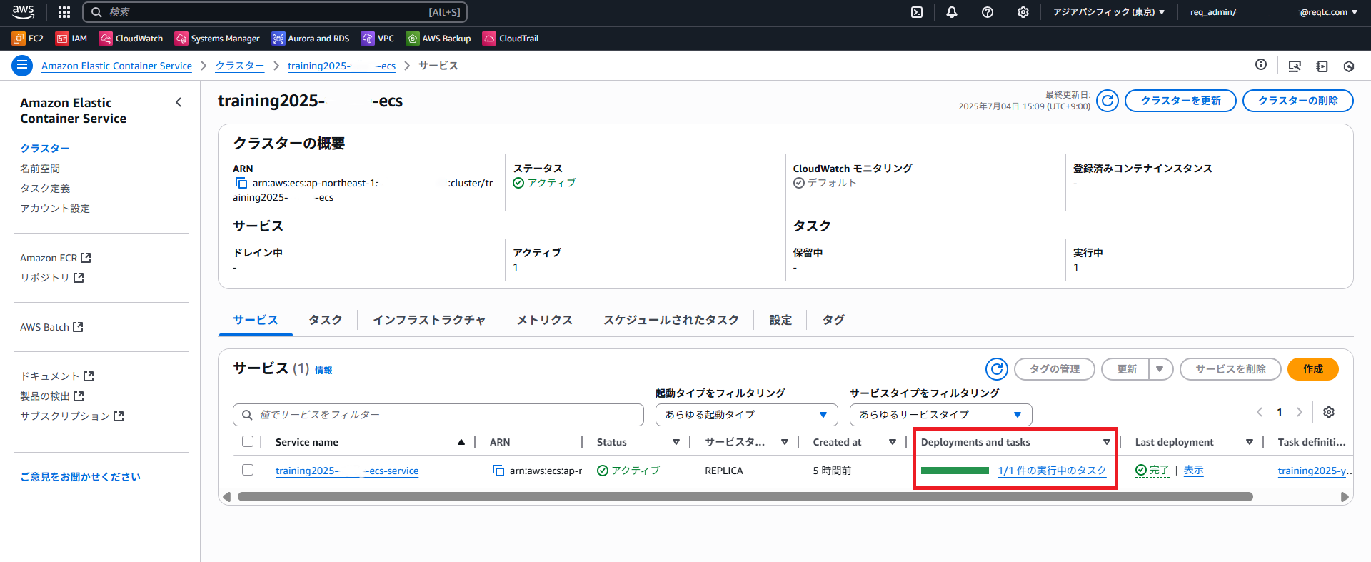This screenshot has height=562, width=1371.
Task: Focus the service filter search field
Action: [438, 415]
